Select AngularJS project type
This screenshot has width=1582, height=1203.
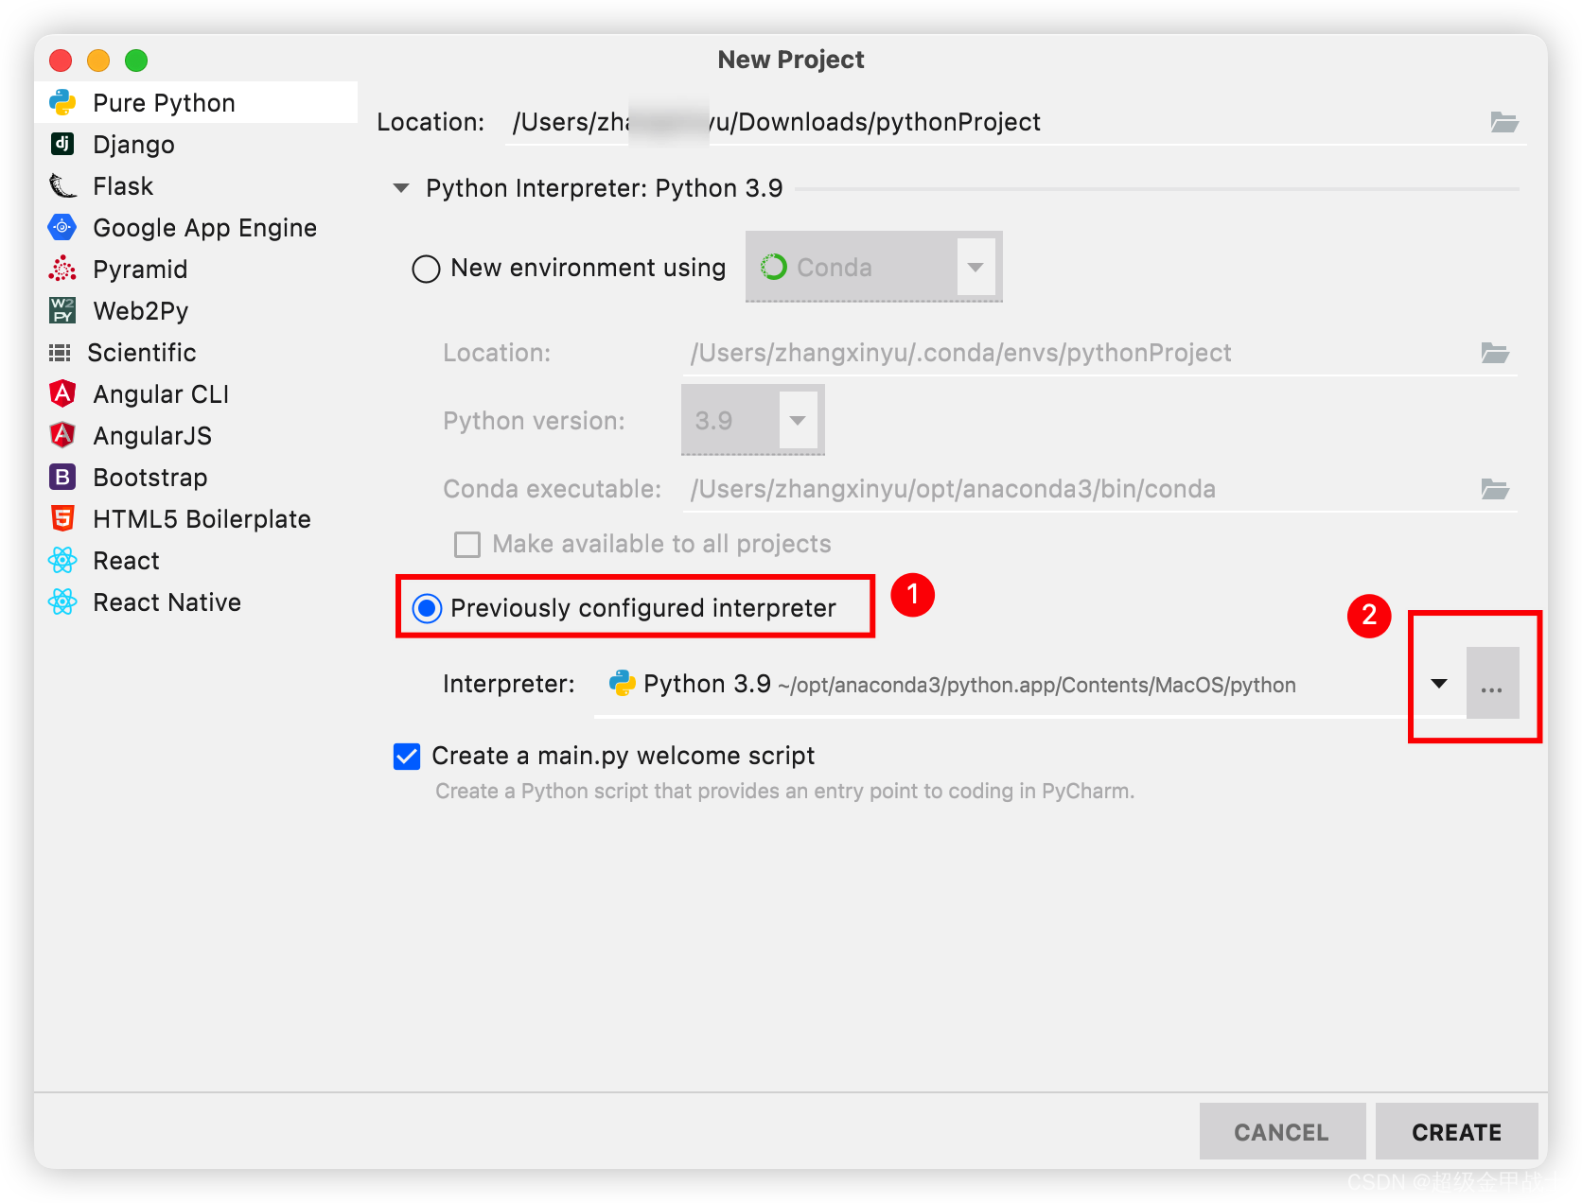196,435
